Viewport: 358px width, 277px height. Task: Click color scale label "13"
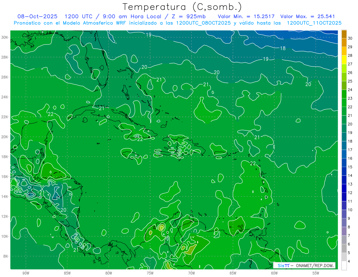(350, 184)
